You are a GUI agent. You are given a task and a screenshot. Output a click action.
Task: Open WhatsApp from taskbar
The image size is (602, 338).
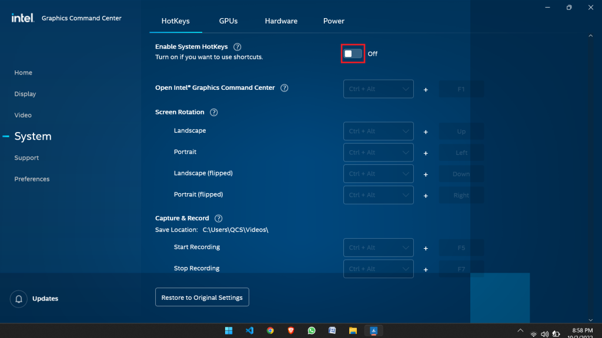pyautogui.click(x=312, y=331)
